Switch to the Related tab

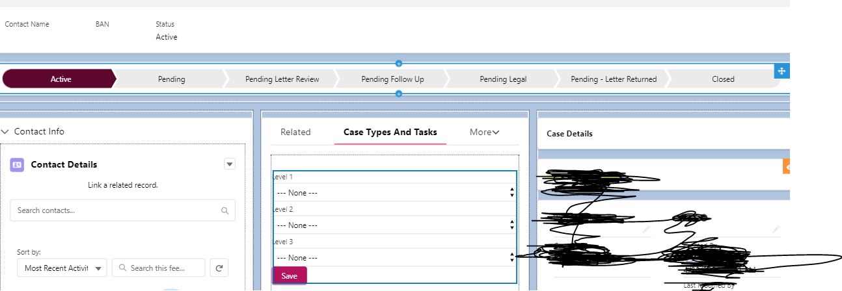(295, 132)
